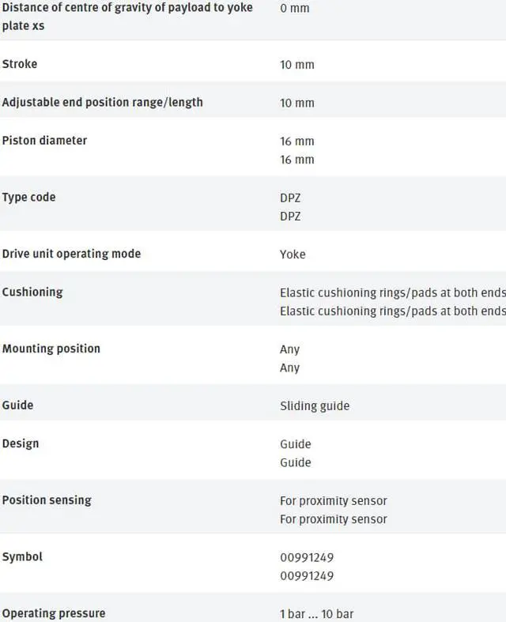
Task: Select the 'Symbol' property label
Action: click(x=22, y=556)
